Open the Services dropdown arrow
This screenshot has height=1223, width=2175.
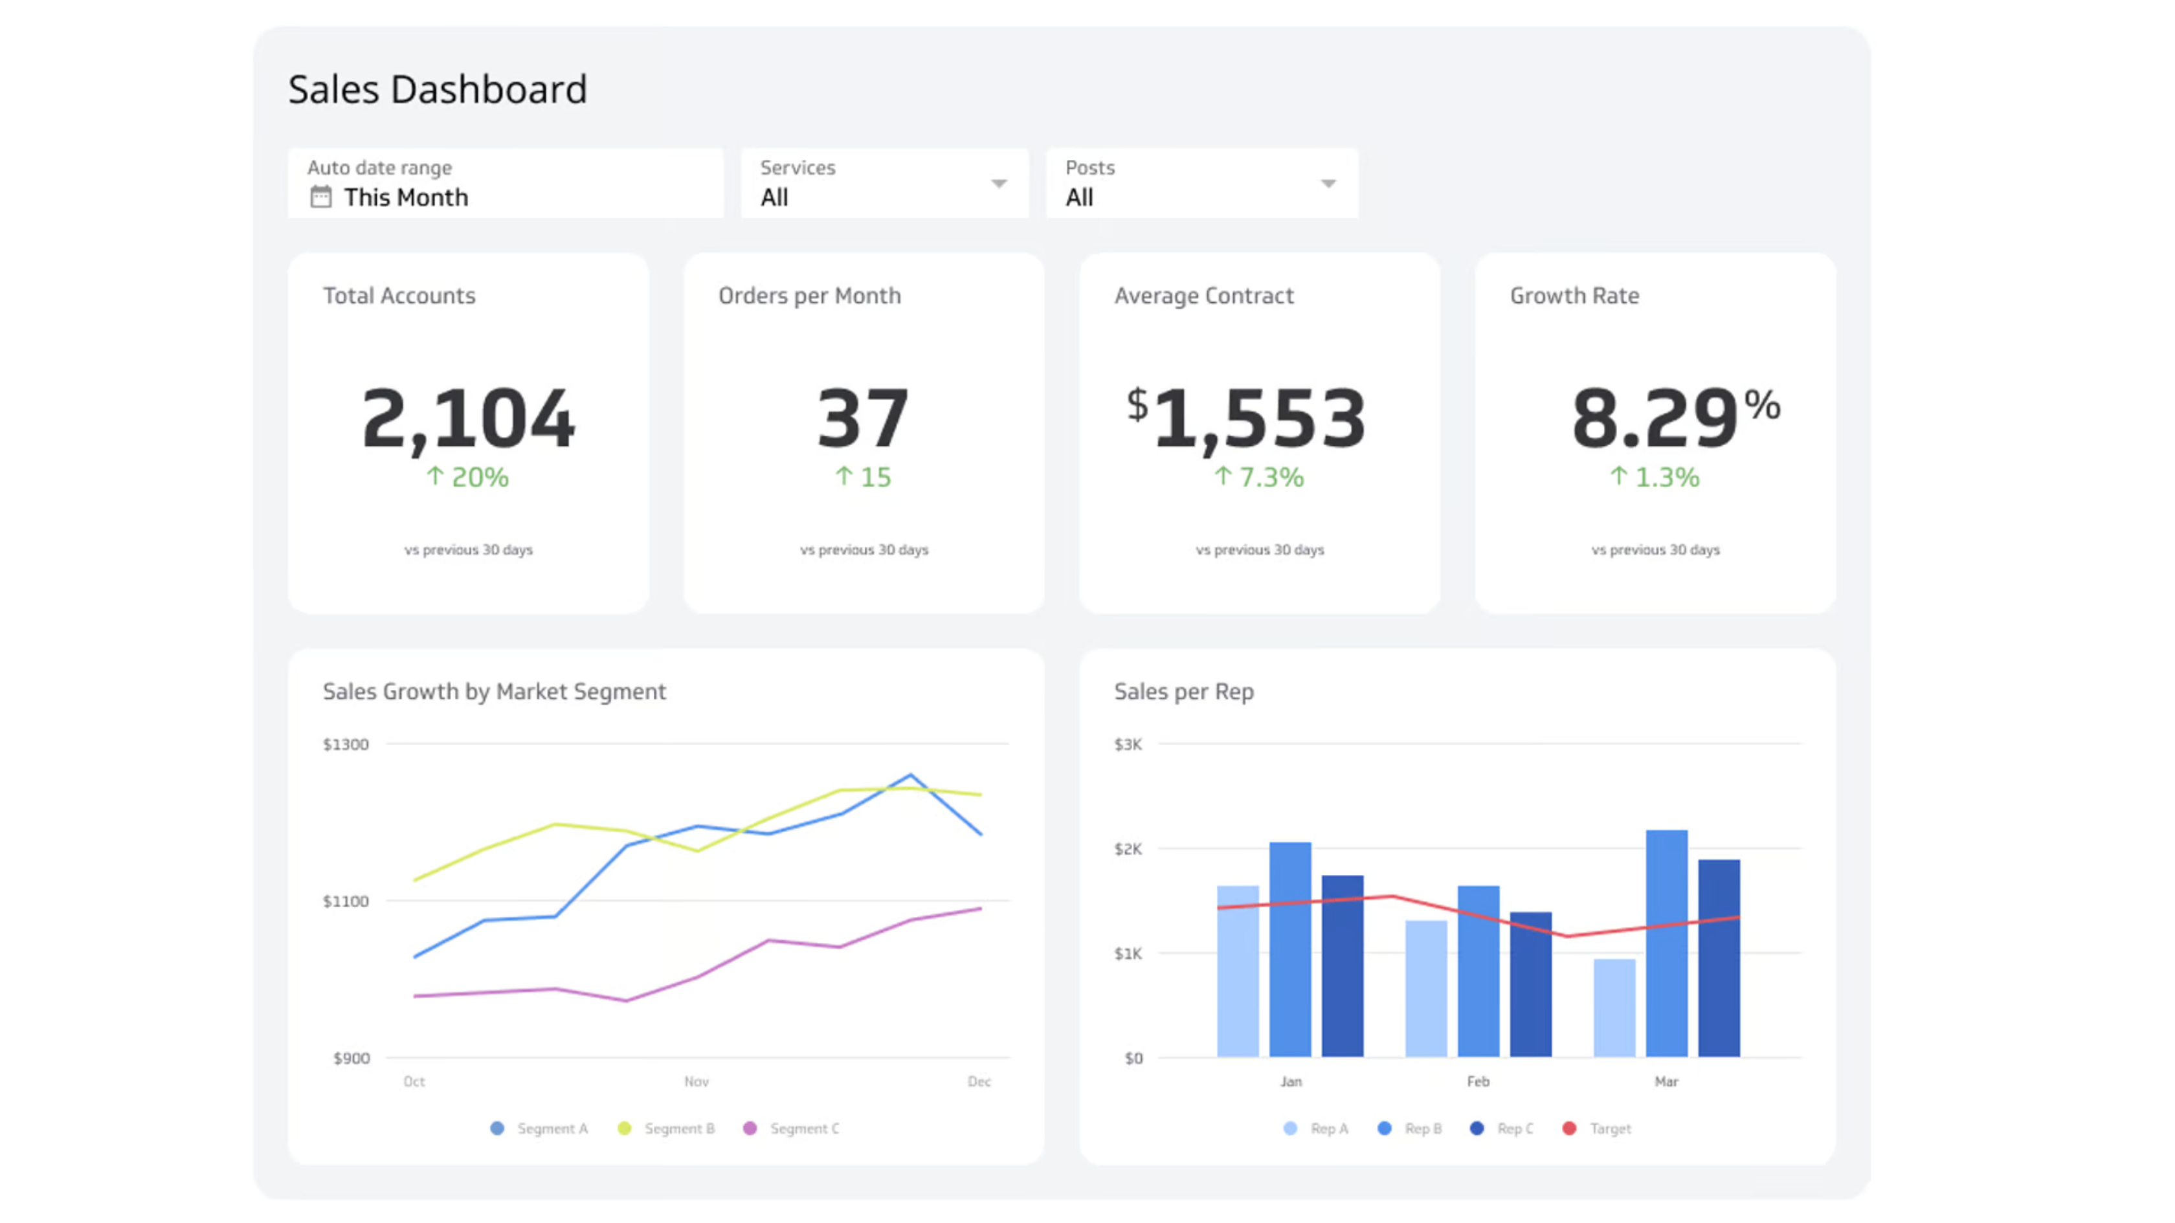[999, 183]
